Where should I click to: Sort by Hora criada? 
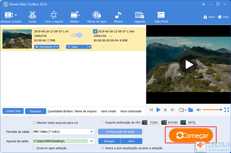(x=109, y=111)
